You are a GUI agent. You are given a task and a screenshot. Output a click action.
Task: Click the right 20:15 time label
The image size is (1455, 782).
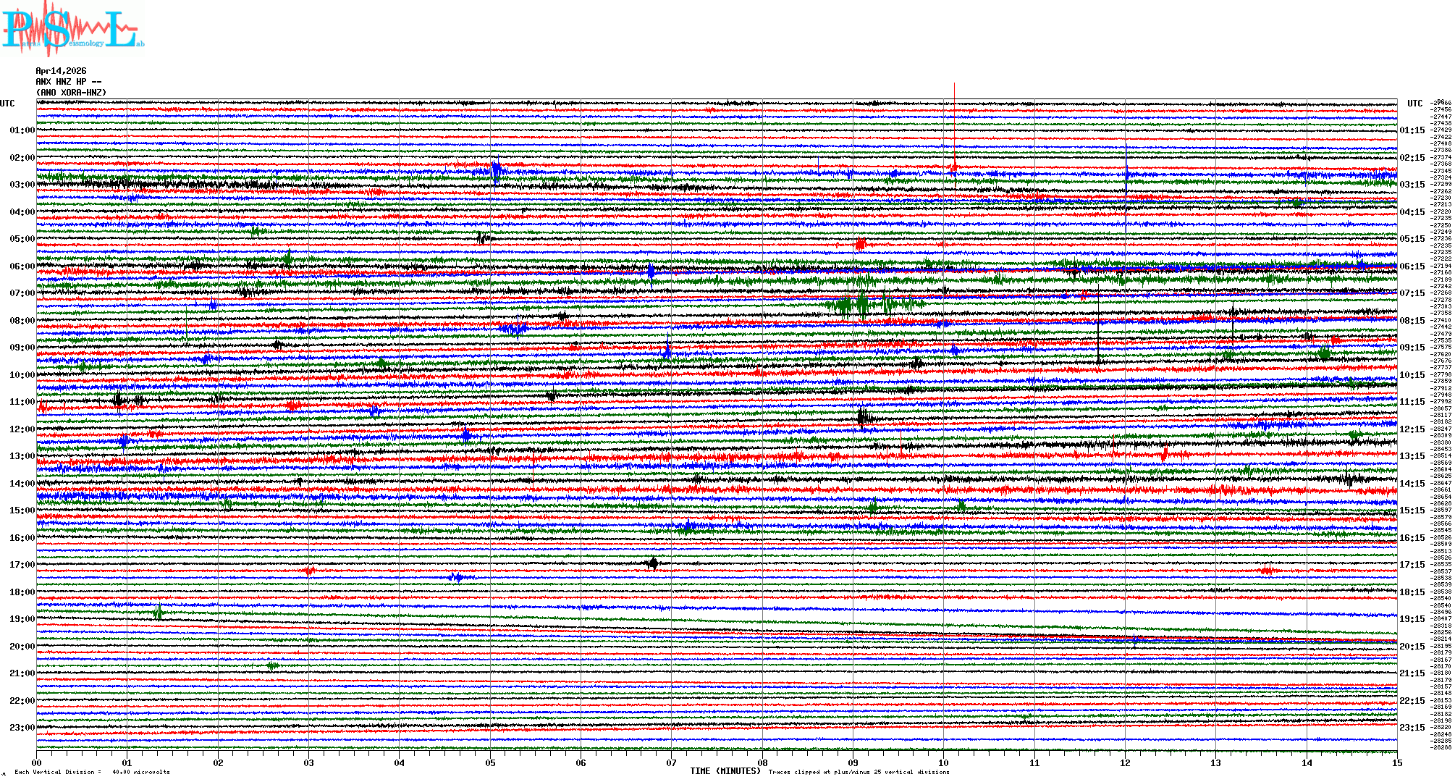point(1412,647)
